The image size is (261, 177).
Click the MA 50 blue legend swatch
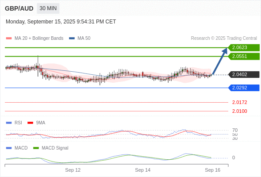pyautogui.click(x=72, y=38)
